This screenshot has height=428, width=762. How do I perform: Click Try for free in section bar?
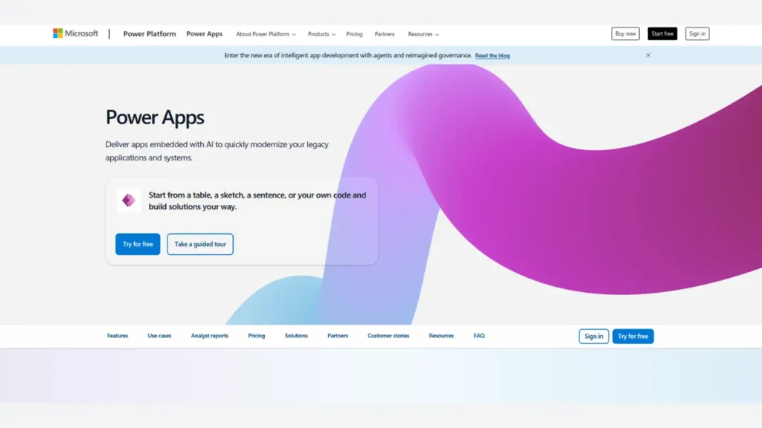pyautogui.click(x=633, y=337)
